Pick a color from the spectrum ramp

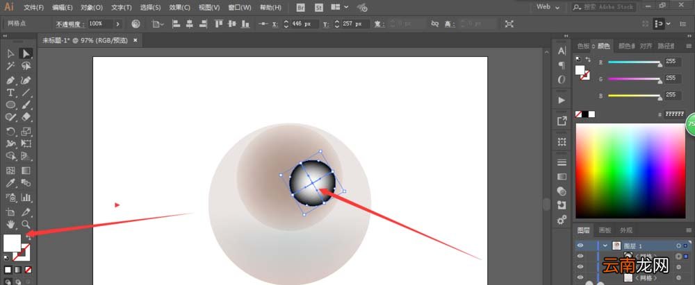630,171
